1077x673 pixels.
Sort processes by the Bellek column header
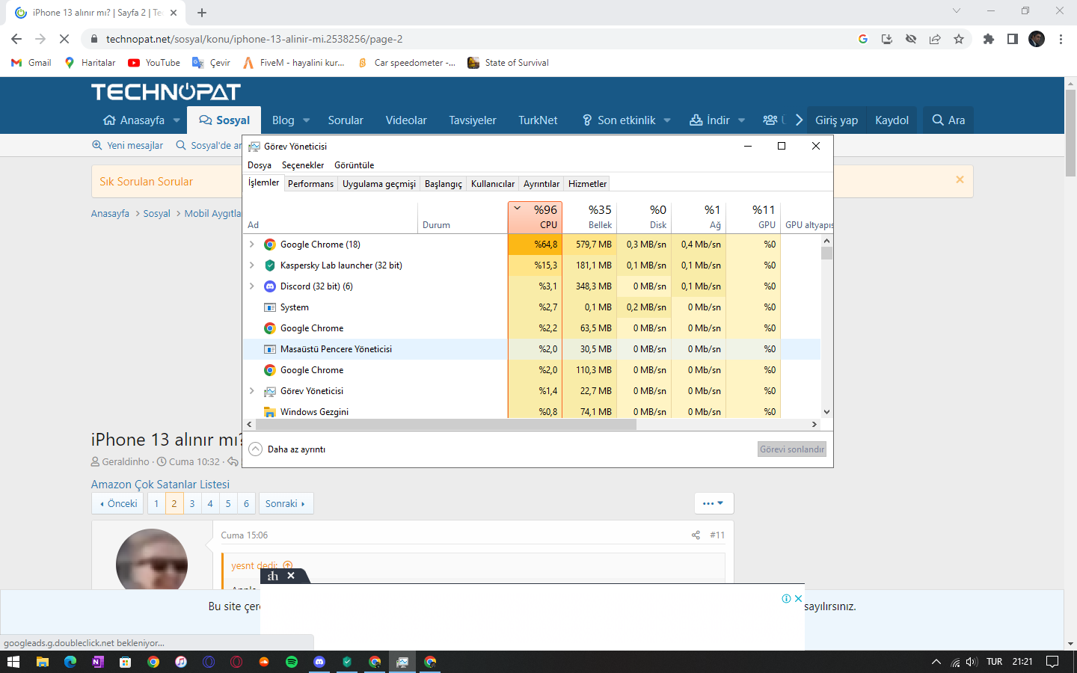click(589, 217)
